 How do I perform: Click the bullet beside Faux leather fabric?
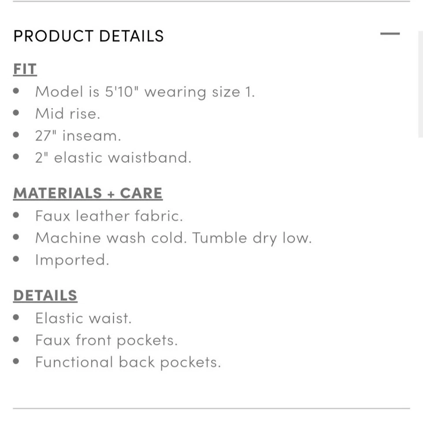[17, 215]
